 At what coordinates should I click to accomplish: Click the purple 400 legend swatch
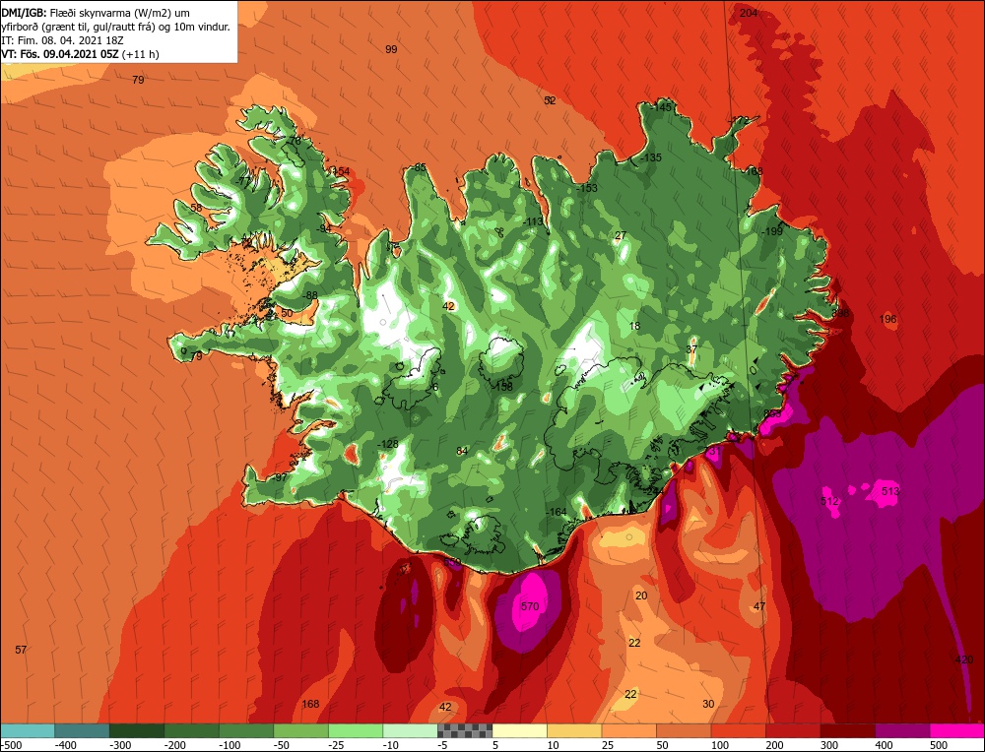pos(902,730)
